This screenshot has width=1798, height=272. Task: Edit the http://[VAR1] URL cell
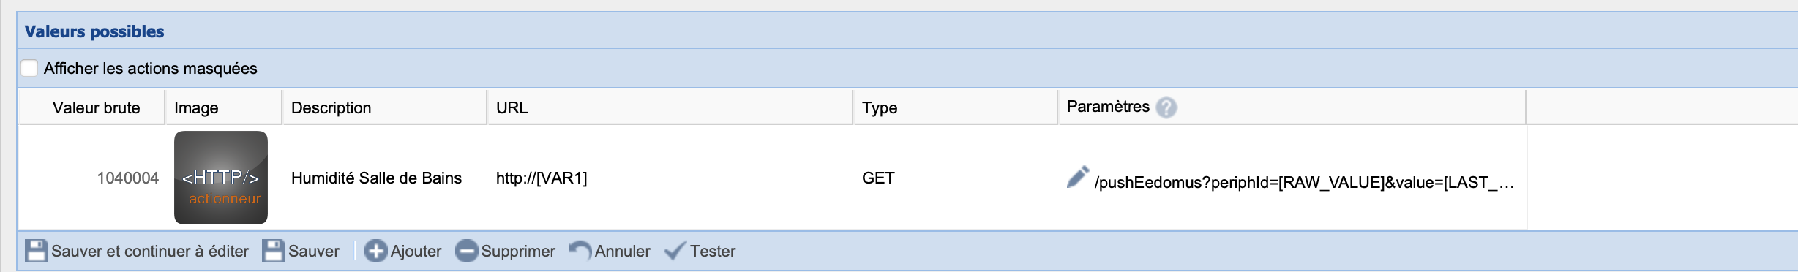click(x=670, y=178)
